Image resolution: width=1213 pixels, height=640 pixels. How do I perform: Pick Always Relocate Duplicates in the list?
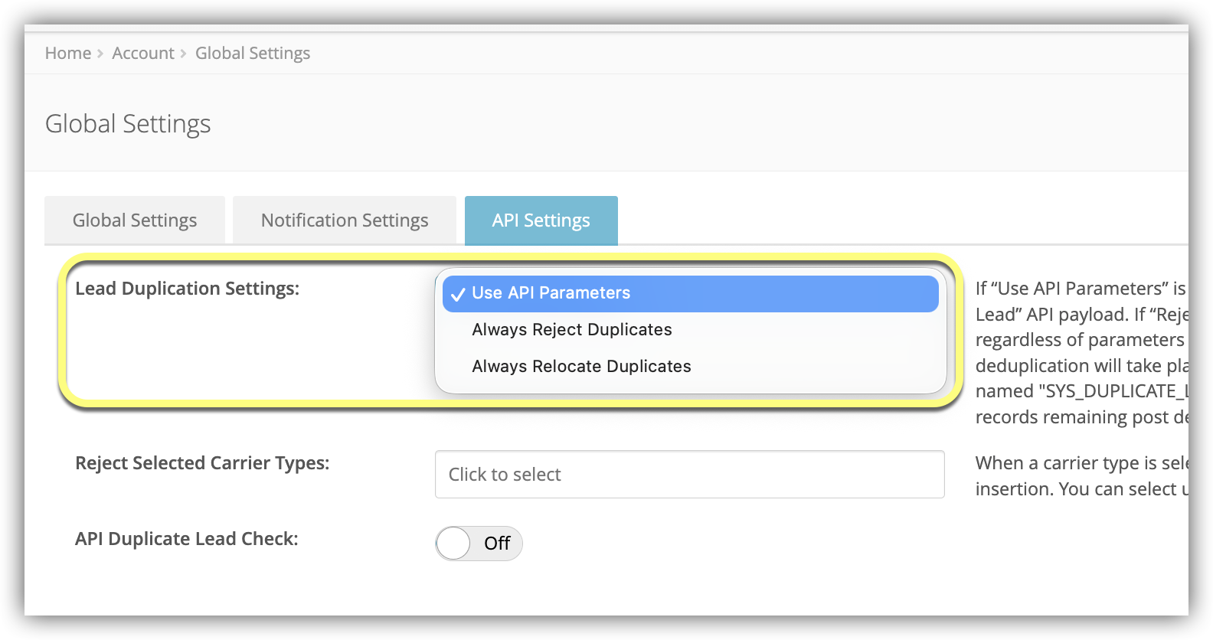coord(581,367)
